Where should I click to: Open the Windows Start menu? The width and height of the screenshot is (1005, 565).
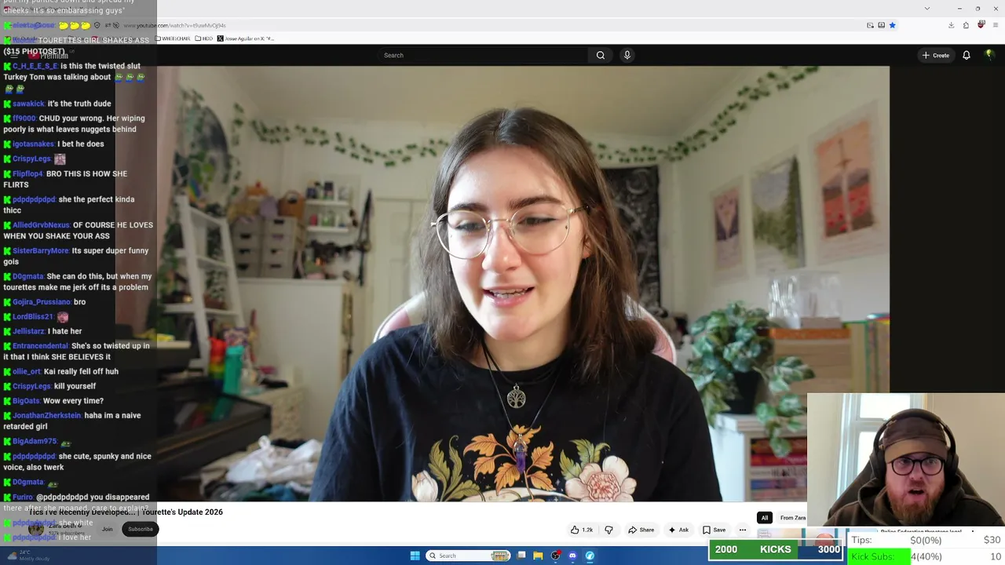click(415, 556)
